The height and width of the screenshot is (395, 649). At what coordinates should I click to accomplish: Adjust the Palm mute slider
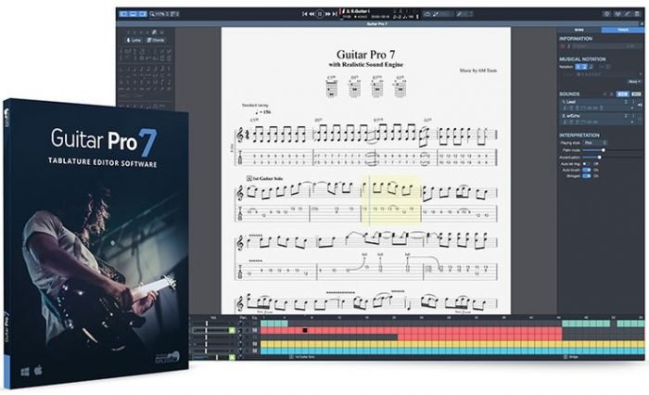coord(604,149)
